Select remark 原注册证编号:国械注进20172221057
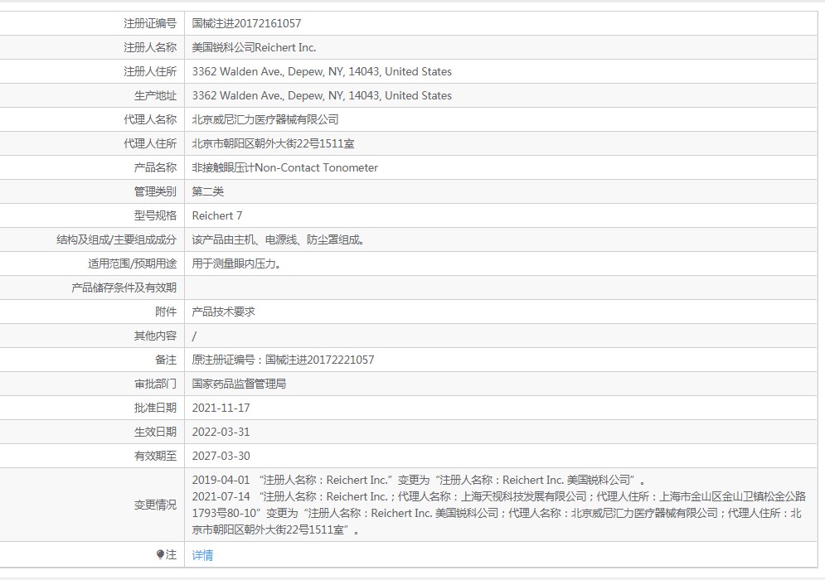The image size is (825, 580). pyautogui.click(x=283, y=360)
